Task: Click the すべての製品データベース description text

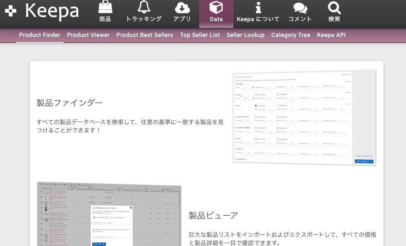Action: pyautogui.click(x=130, y=126)
